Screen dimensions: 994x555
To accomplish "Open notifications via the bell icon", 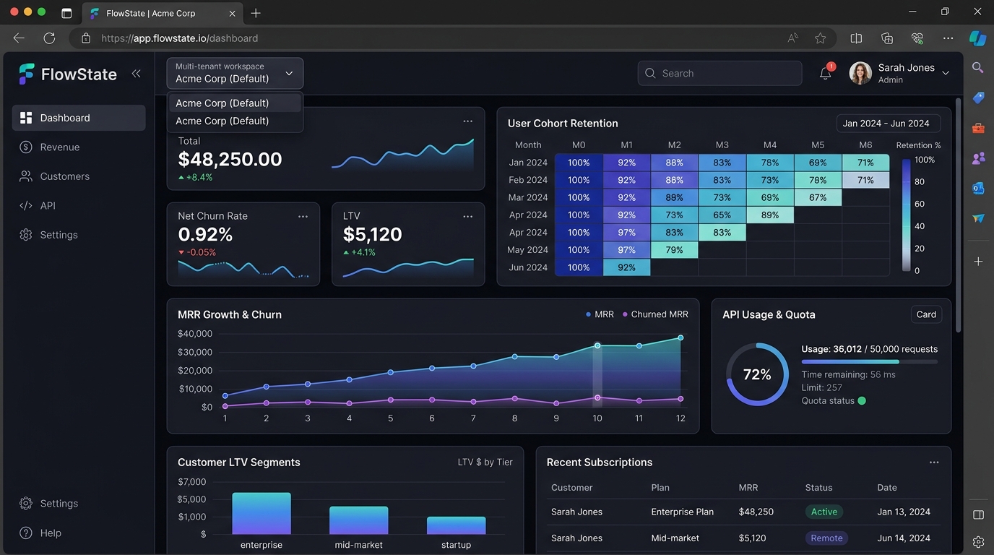I will click(x=826, y=72).
